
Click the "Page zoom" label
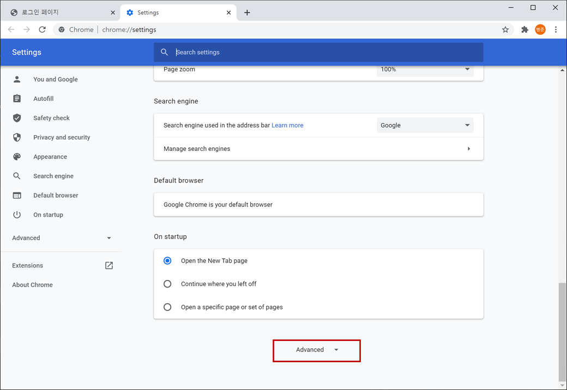click(x=179, y=69)
